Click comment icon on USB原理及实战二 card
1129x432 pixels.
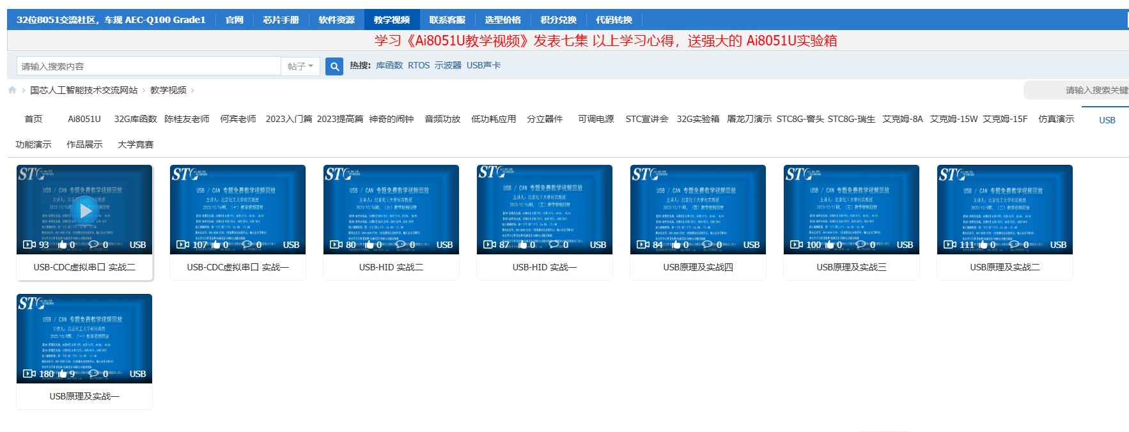[1014, 245]
